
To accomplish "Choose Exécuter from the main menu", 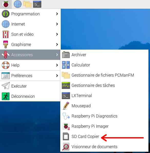I will (x=30, y=86).
